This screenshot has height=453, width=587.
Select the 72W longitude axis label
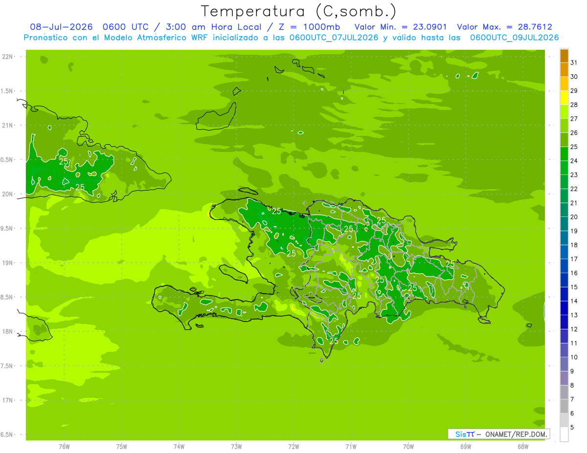pos(293,447)
